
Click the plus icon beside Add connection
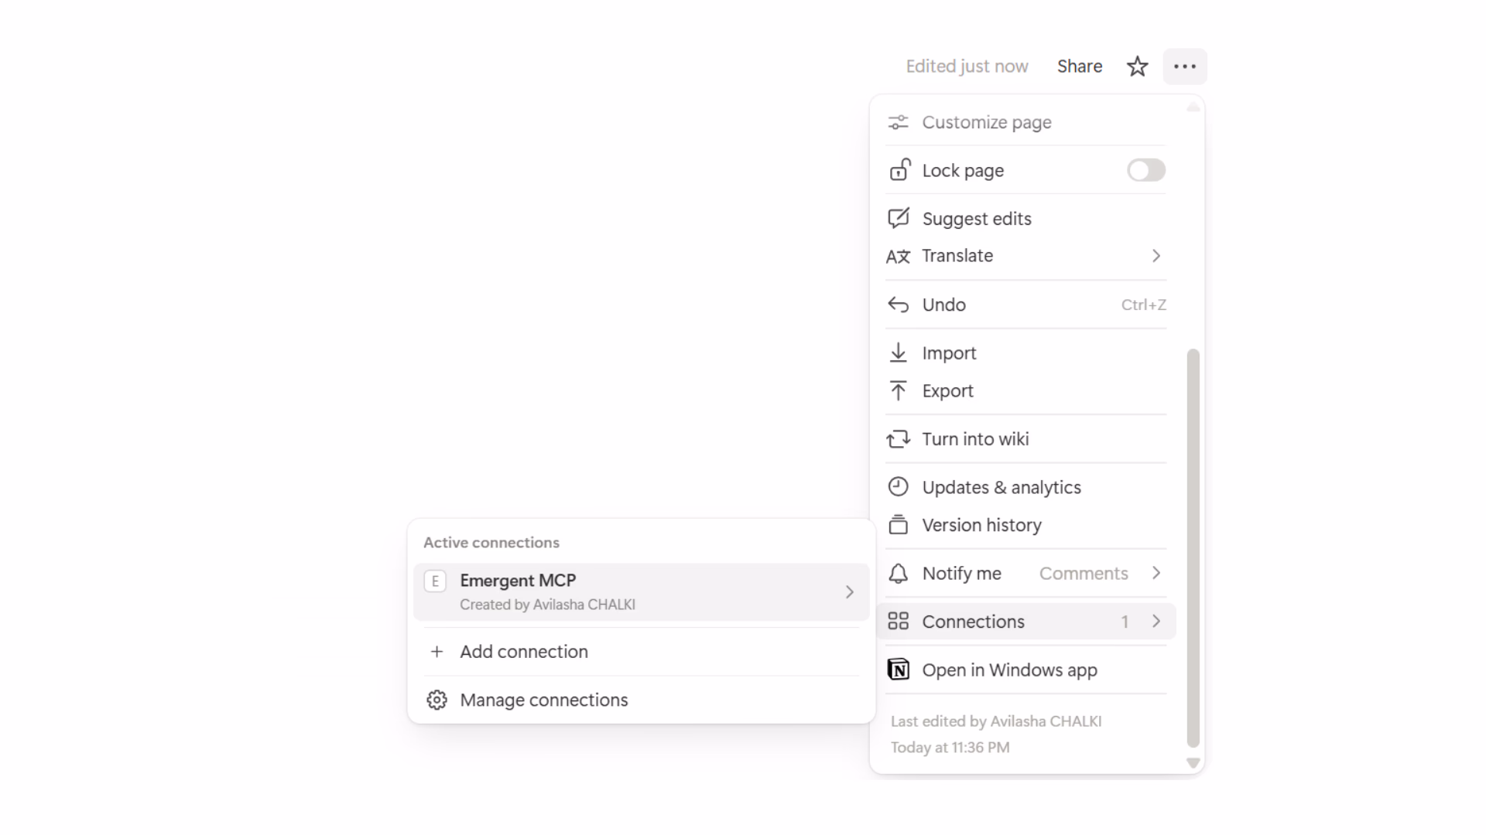[437, 652]
